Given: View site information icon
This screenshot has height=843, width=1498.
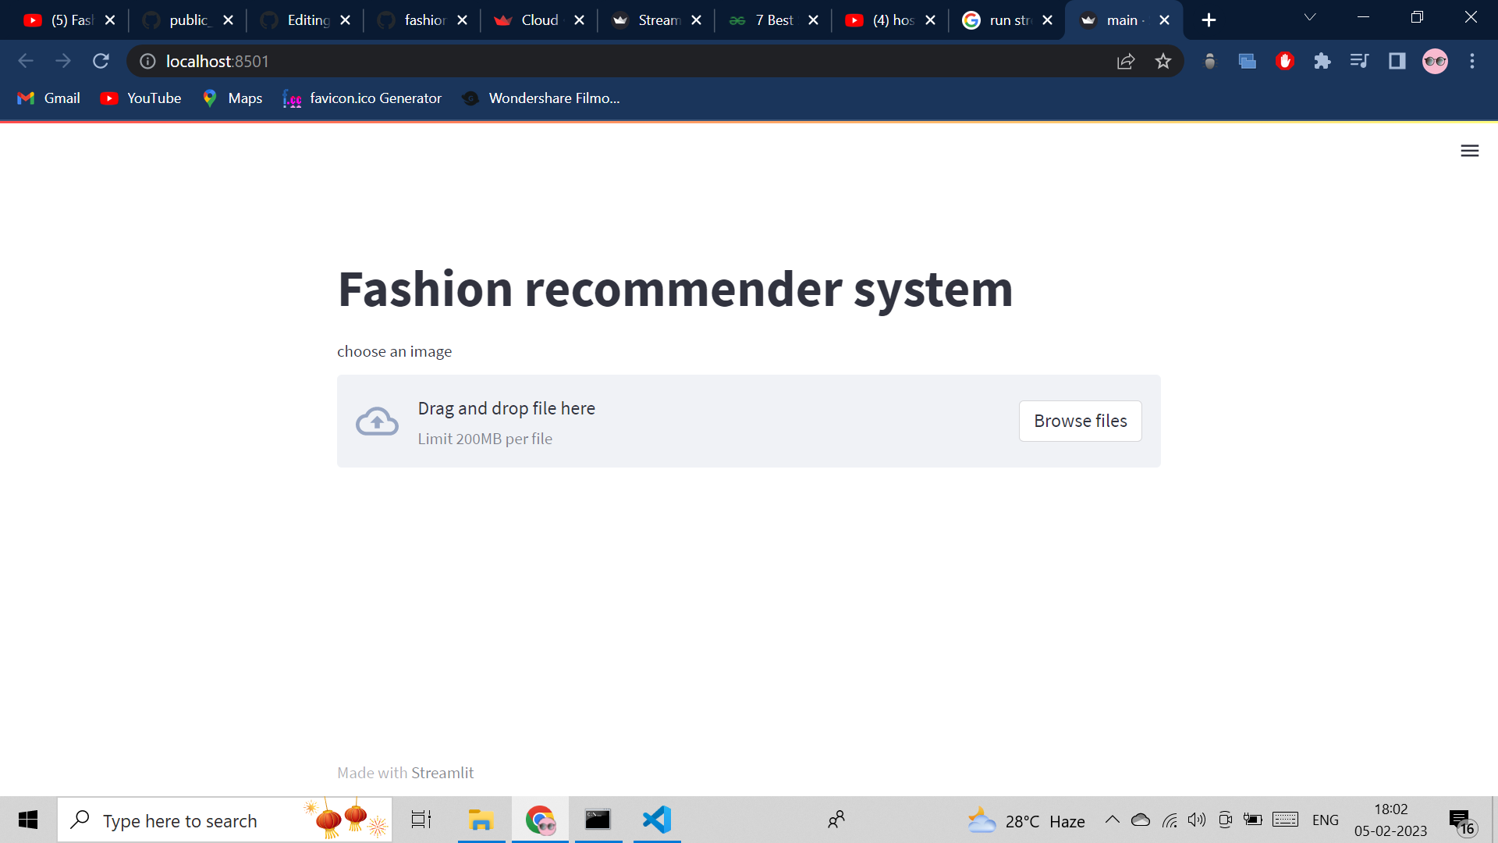Looking at the screenshot, I should coord(147,61).
